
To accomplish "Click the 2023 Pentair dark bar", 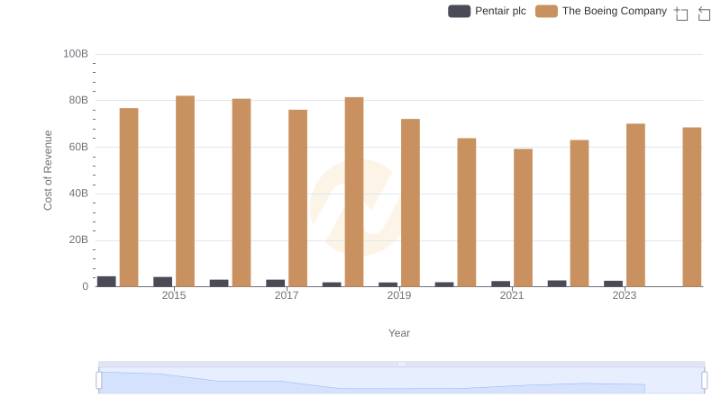I will pyautogui.click(x=614, y=284).
